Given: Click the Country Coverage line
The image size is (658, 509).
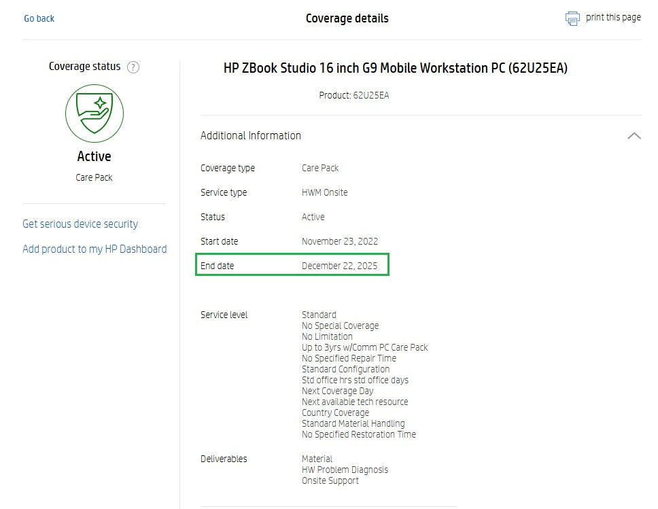Looking at the screenshot, I should pyautogui.click(x=335, y=413).
